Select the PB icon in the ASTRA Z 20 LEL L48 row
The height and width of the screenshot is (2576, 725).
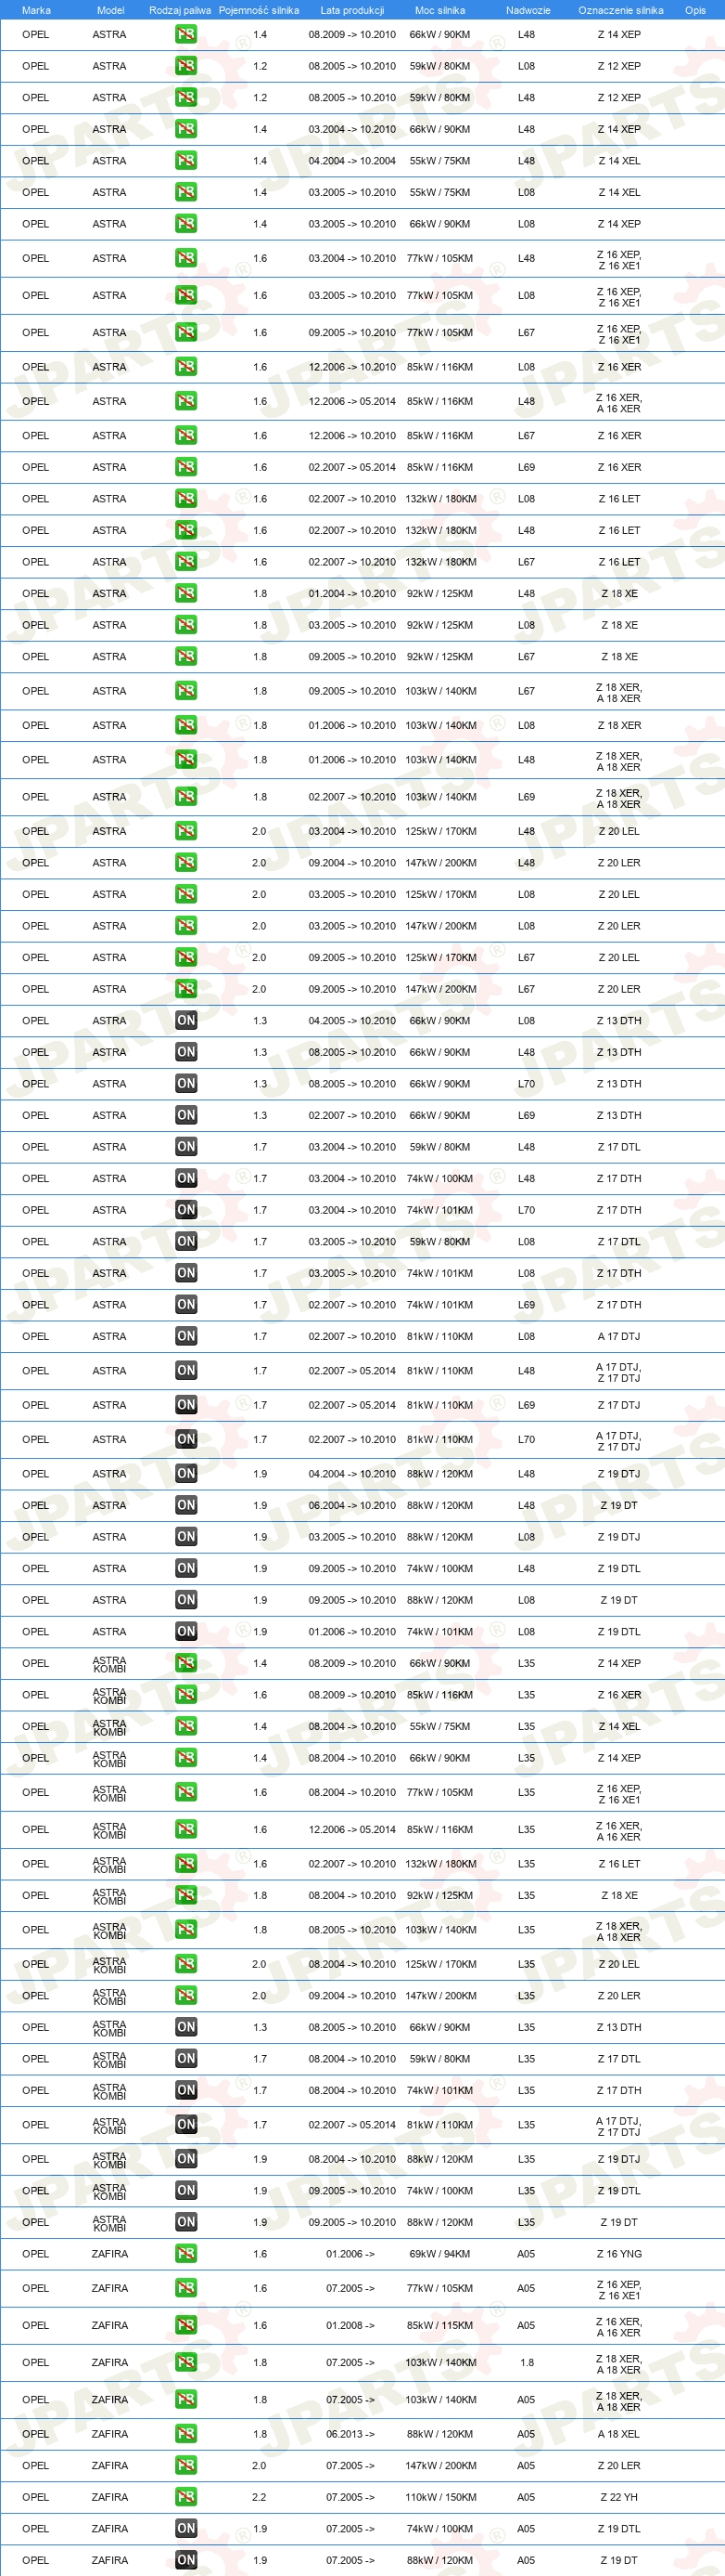pyautogui.click(x=185, y=831)
